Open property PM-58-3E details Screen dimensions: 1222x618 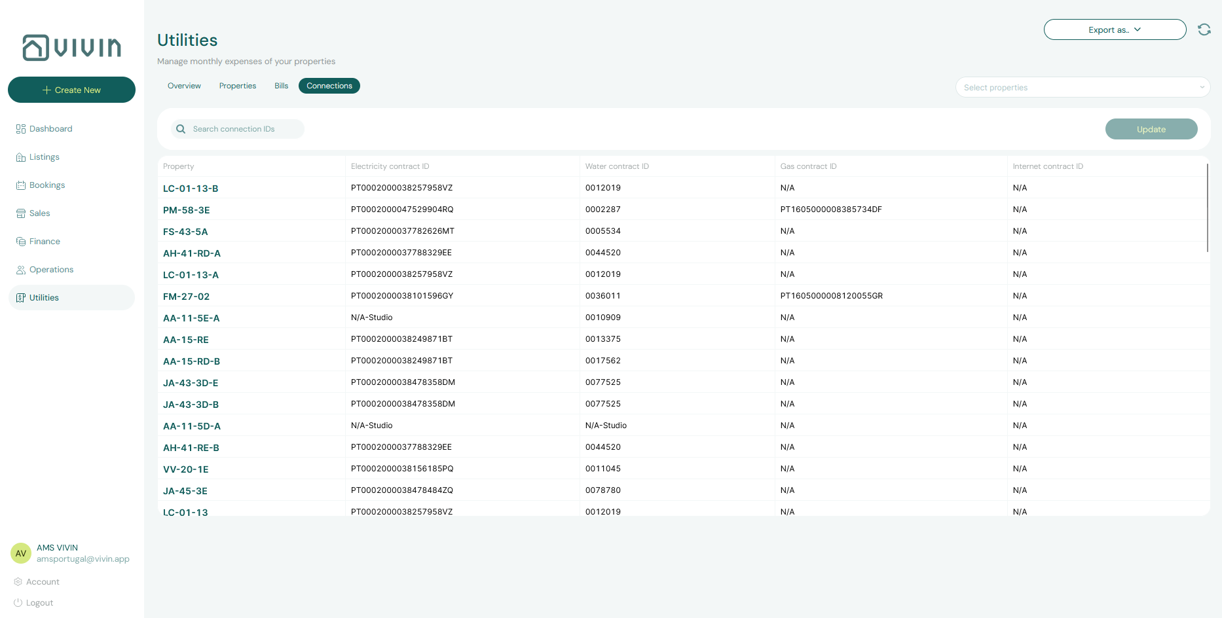point(186,209)
